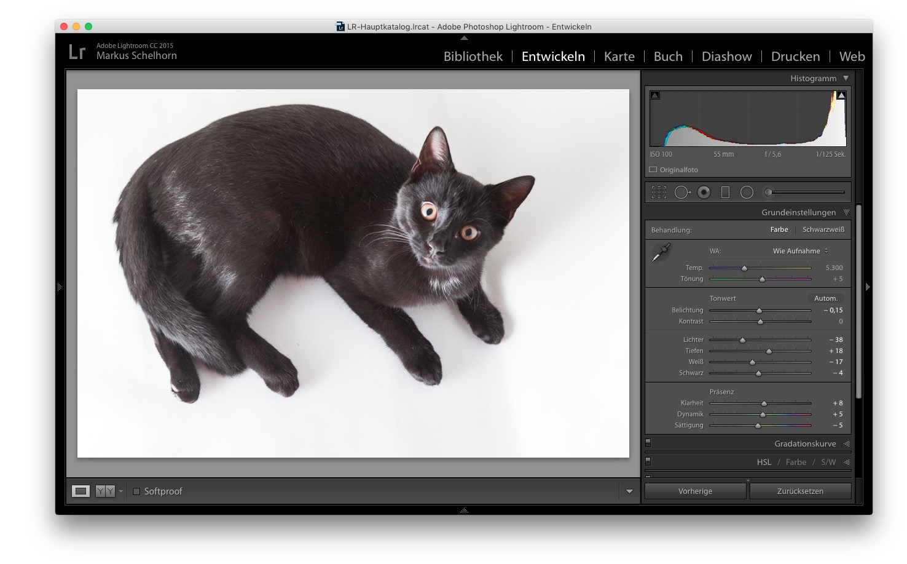Expand the HSL / Farbe / S/W panel triangle
Viewport: 907px width, 564px height.
pyautogui.click(x=846, y=462)
